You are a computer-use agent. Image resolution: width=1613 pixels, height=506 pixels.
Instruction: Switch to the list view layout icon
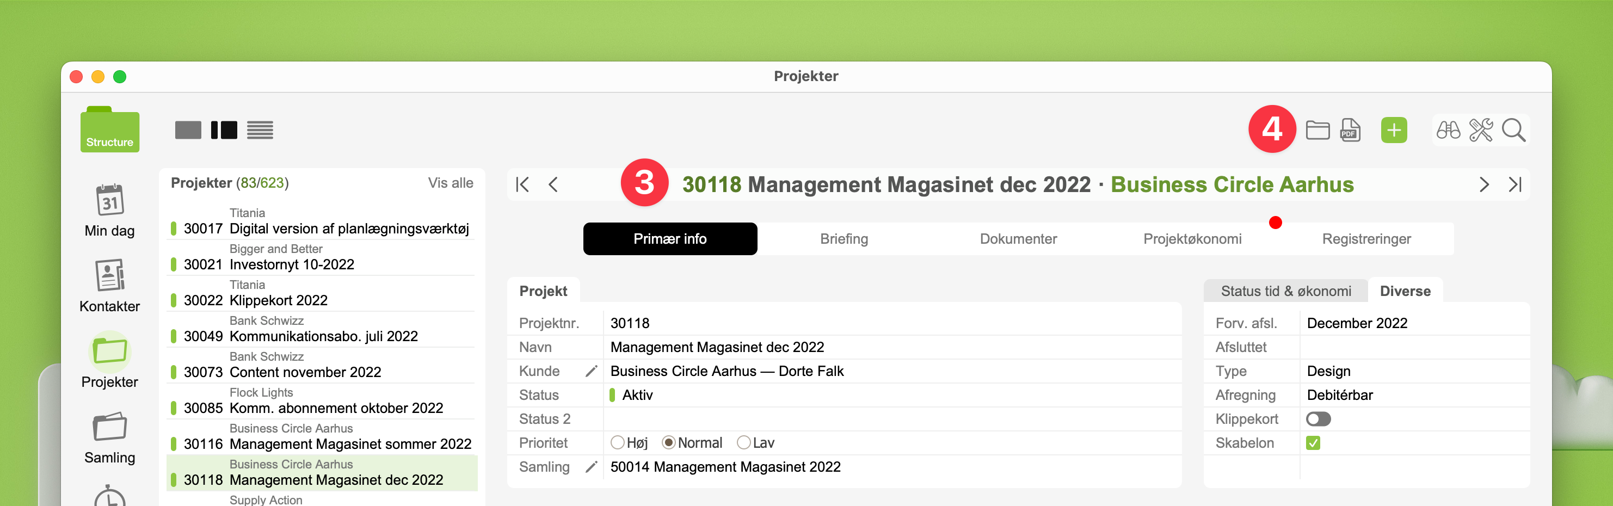[260, 130]
